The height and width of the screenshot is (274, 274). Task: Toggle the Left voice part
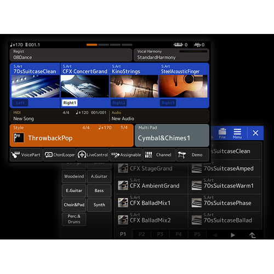pos(20,103)
